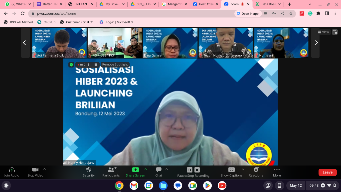Click the green Share Screen icon
Screen dimensions: 341x192
(x=135, y=170)
